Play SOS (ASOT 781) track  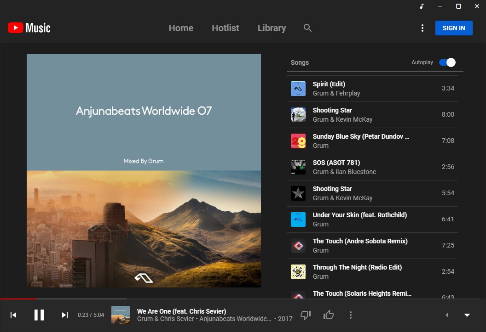point(373,167)
